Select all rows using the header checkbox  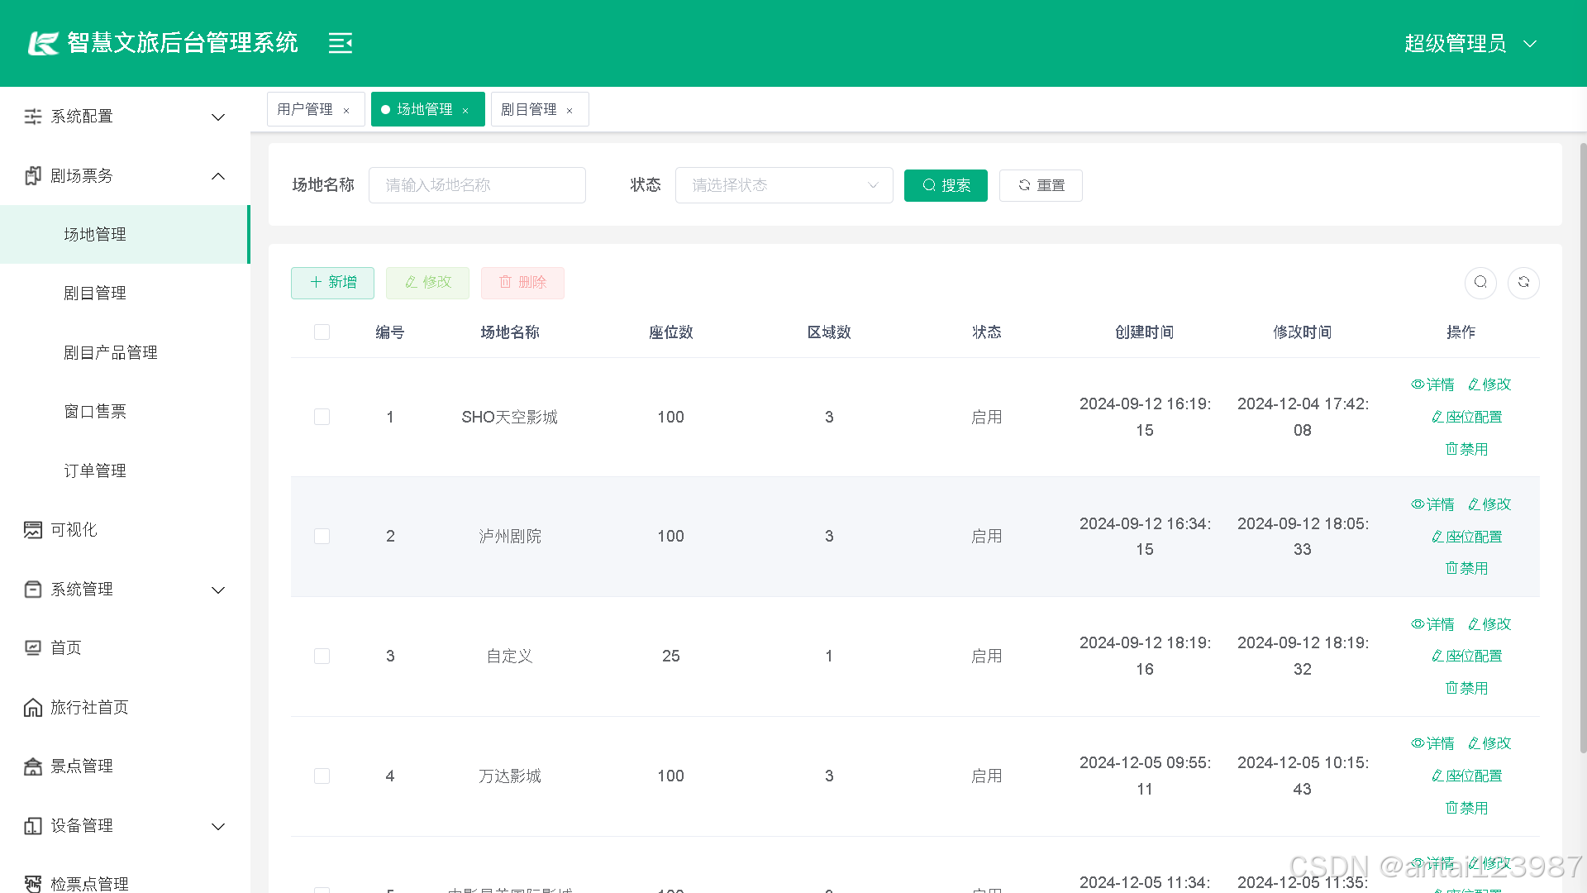(x=322, y=332)
